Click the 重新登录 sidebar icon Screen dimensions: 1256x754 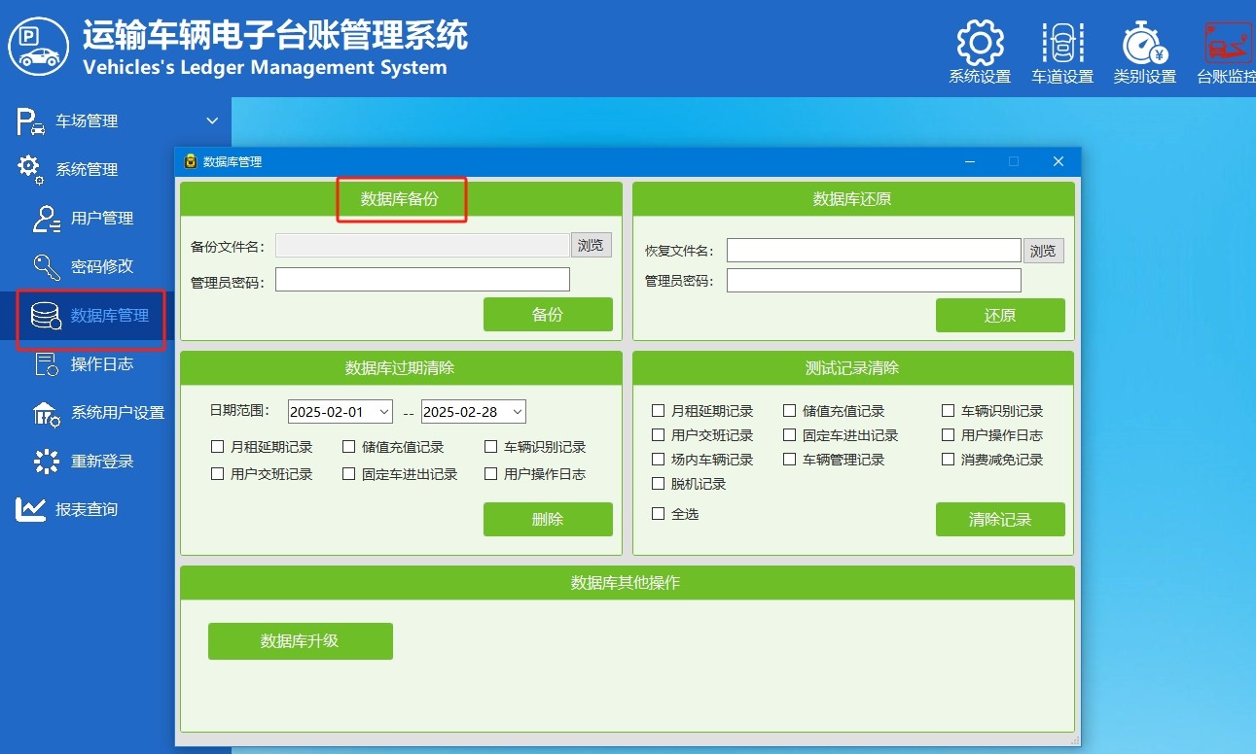coord(47,462)
